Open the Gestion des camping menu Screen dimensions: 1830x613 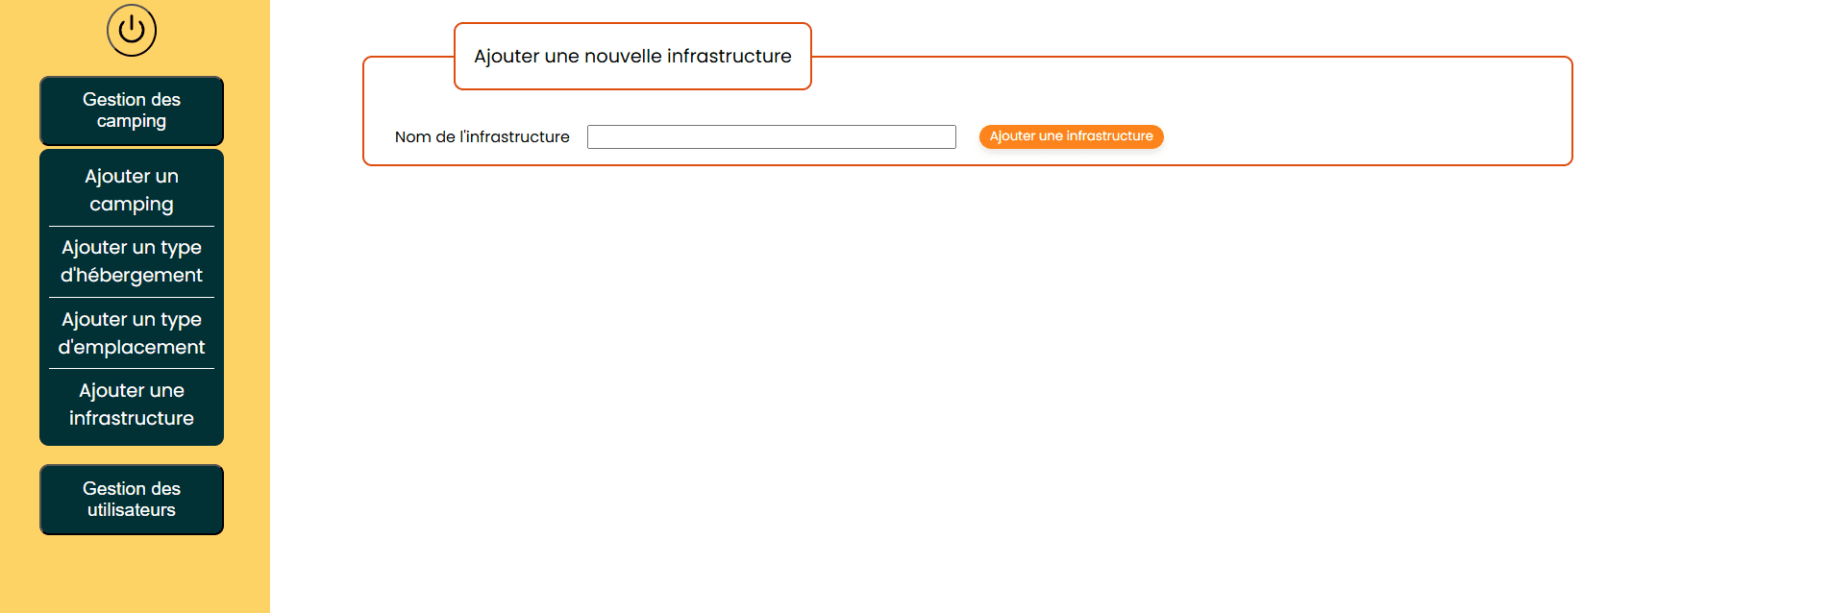point(132,110)
